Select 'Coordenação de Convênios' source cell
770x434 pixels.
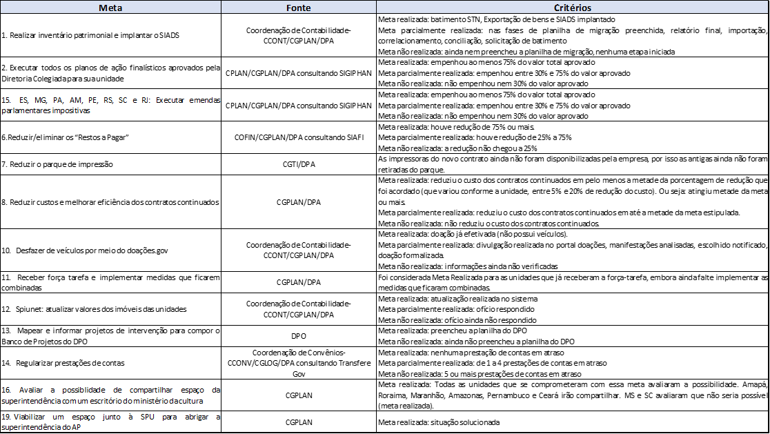pos(299,364)
